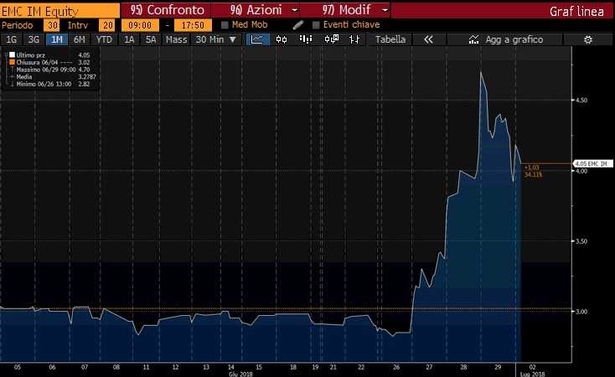Select the 1A range tab

pyautogui.click(x=129, y=39)
